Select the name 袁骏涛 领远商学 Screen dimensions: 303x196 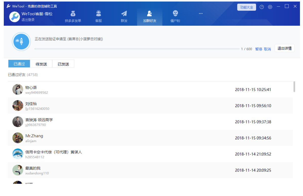[x=39, y=120]
